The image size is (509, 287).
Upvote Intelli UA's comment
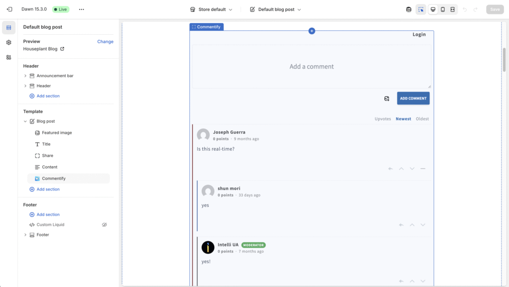(x=412, y=281)
